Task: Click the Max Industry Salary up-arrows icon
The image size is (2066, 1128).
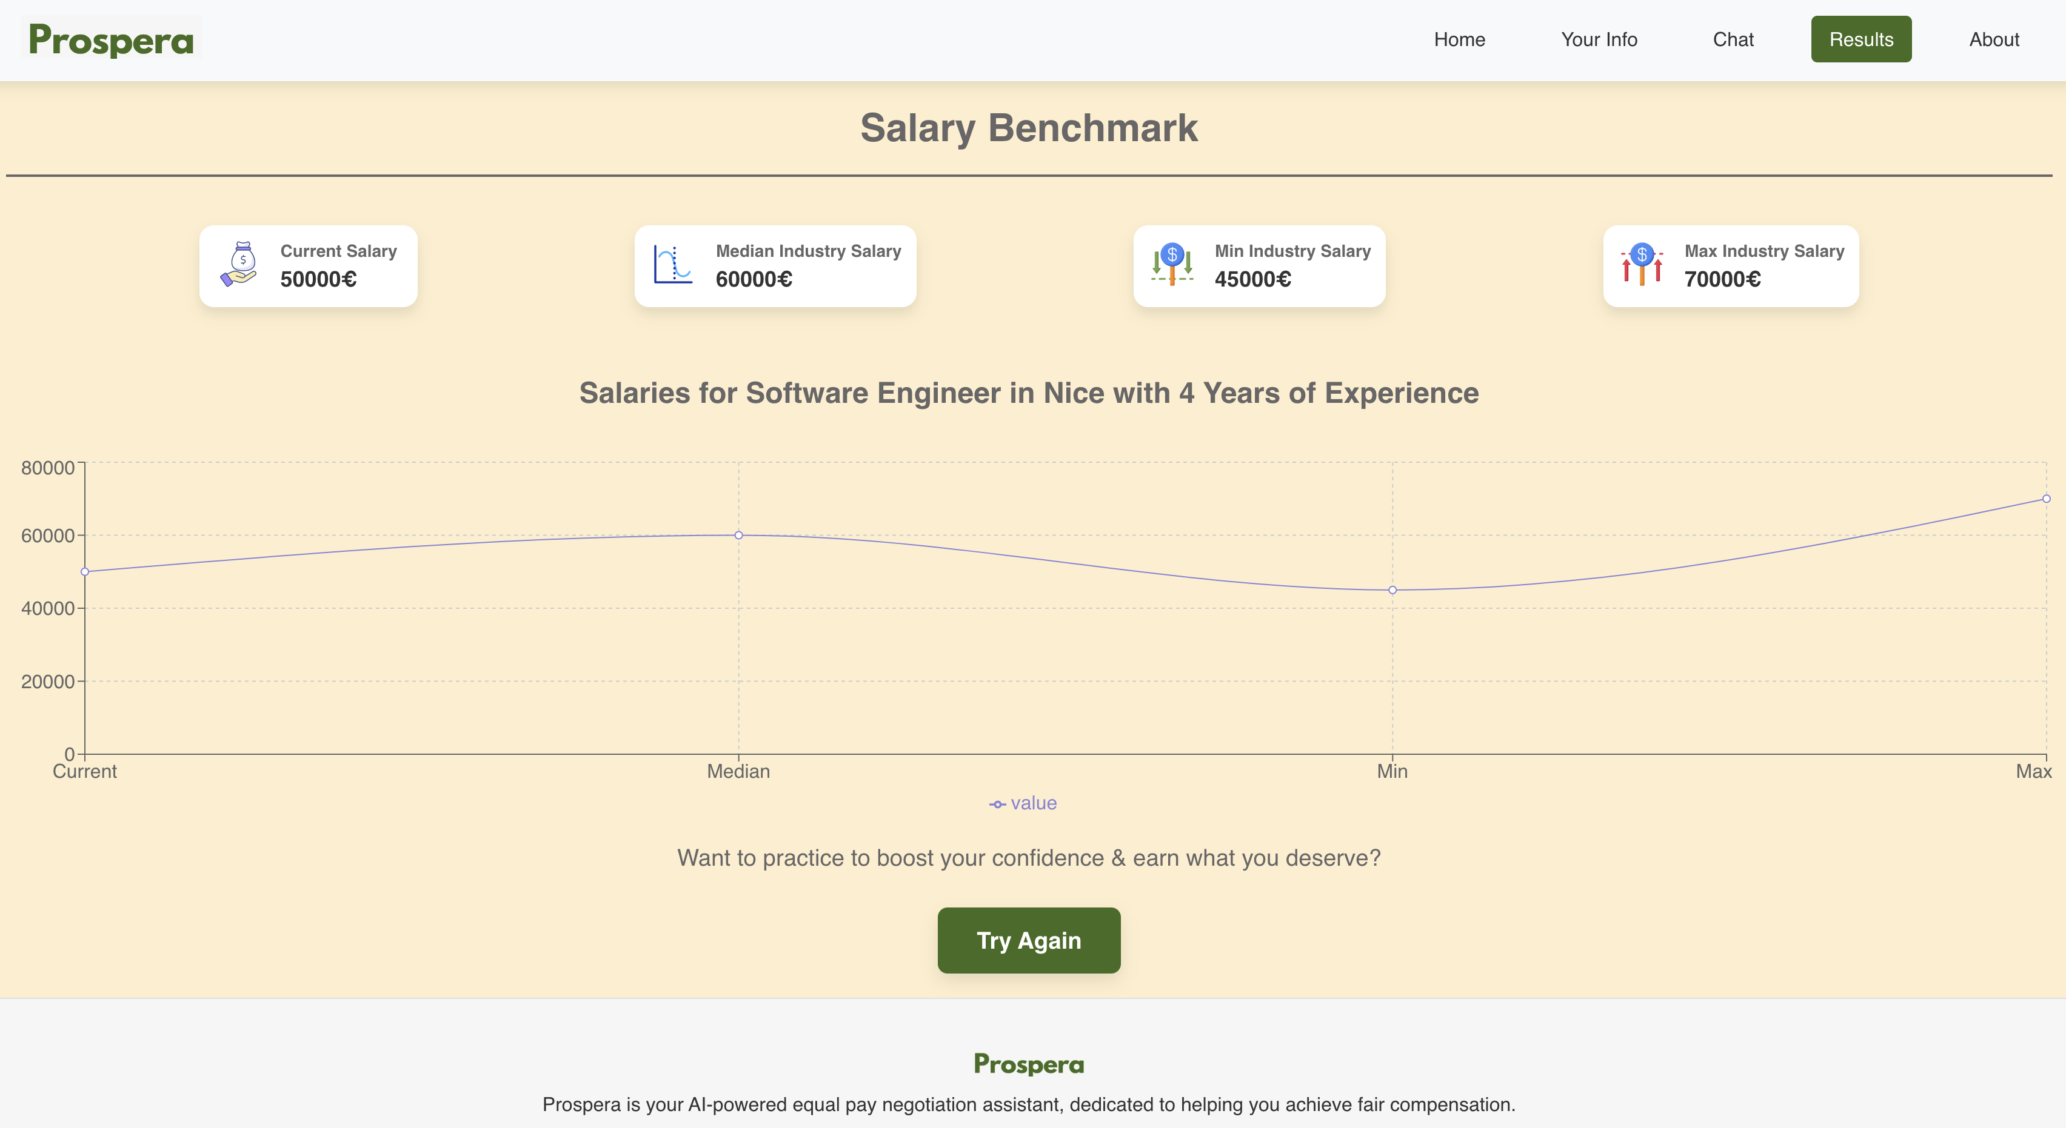Action: [1642, 265]
